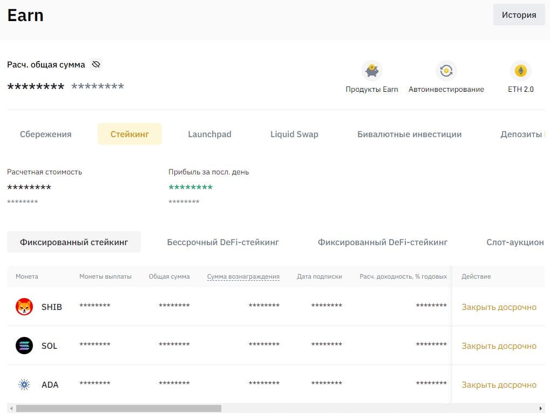Click Дата подписки column header

319,276
